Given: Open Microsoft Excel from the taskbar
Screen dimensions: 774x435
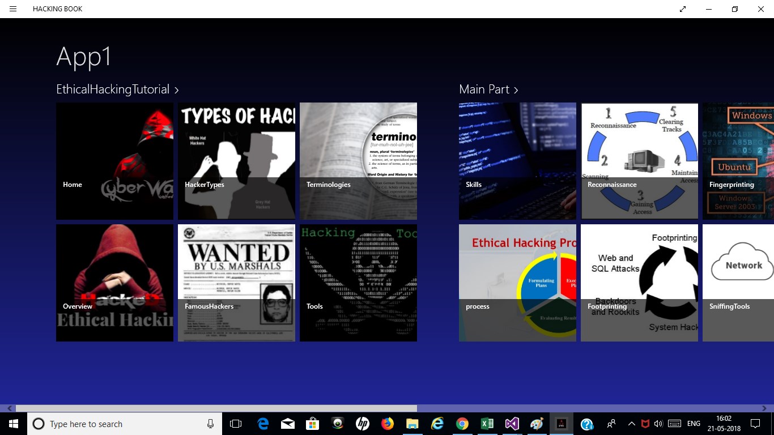Looking at the screenshot, I should click(x=487, y=424).
